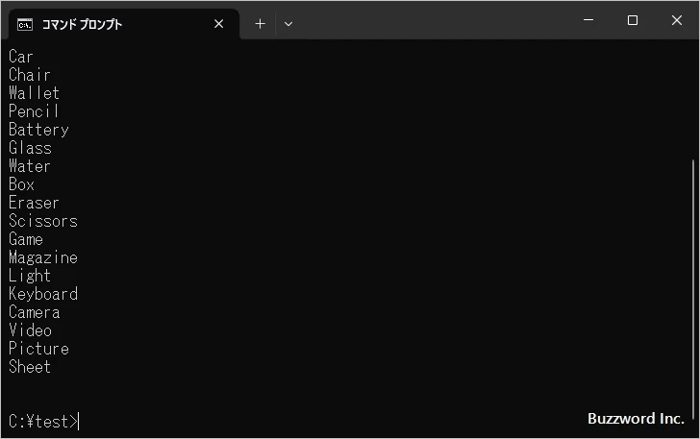Click the "Scissors" output line

tap(43, 221)
